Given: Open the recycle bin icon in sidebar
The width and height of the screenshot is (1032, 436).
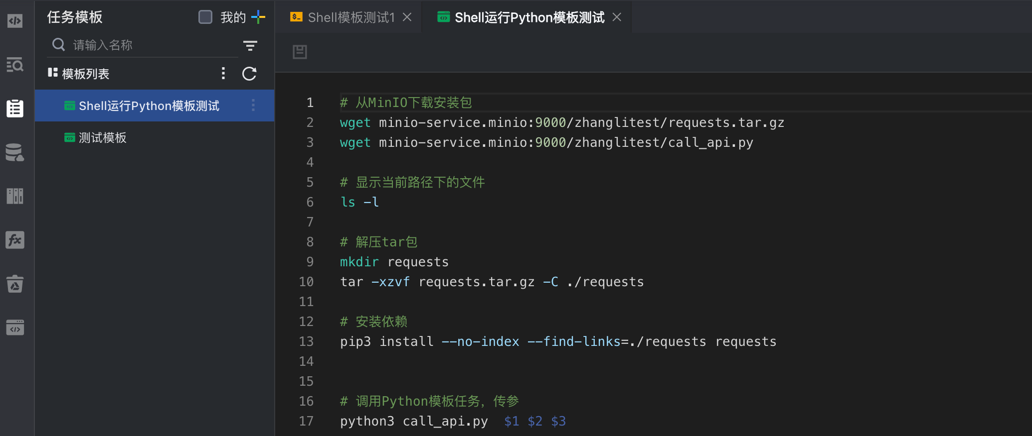Looking at the screenshot, I should click(x=15, y=284).
